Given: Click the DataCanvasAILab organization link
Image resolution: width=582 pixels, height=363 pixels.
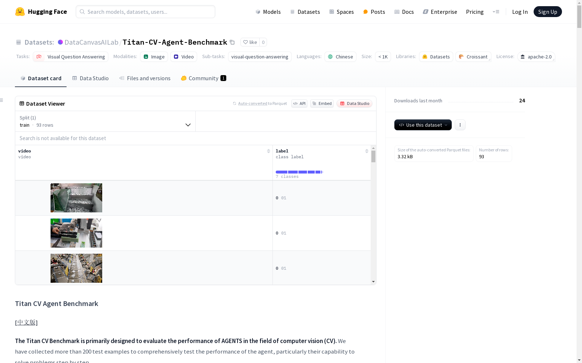Looking at the screenshot, I should click(91, 42).
